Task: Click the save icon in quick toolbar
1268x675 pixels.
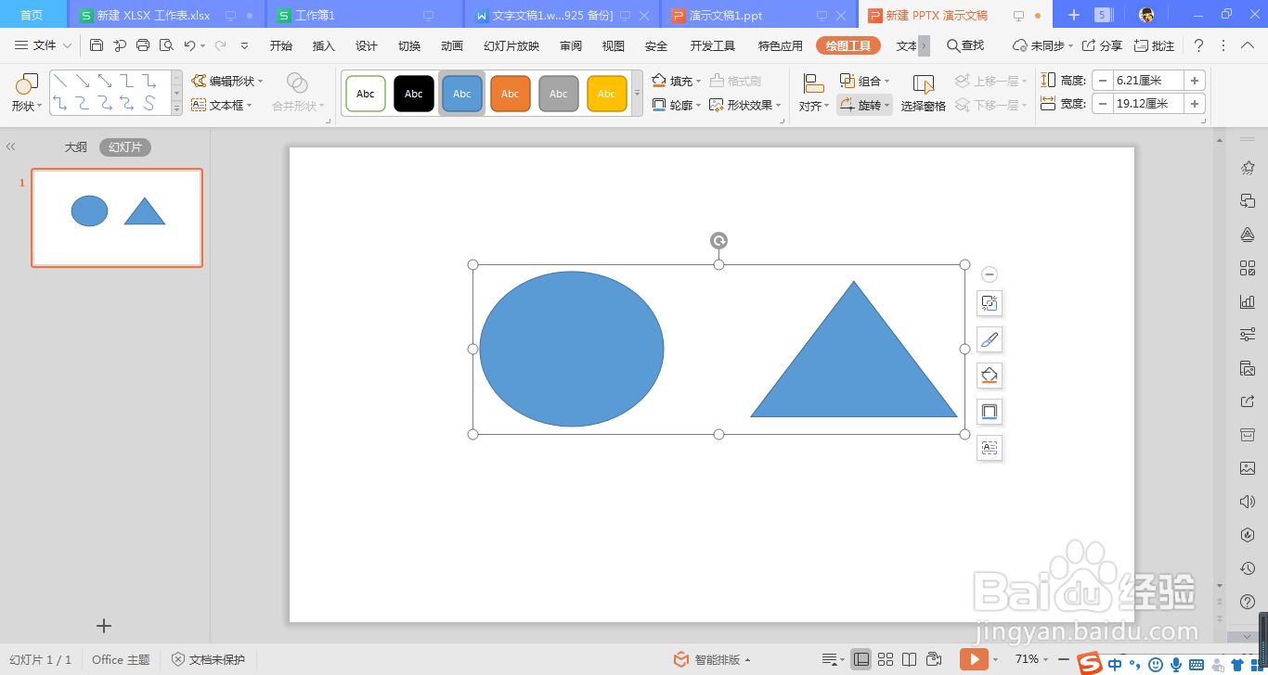Action: (97, 45)
